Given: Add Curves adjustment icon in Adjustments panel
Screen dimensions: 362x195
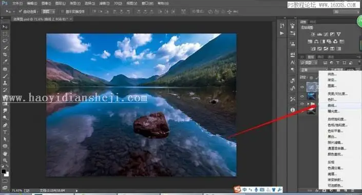Looking at the screenshot, I should click(x=326, y=34).
